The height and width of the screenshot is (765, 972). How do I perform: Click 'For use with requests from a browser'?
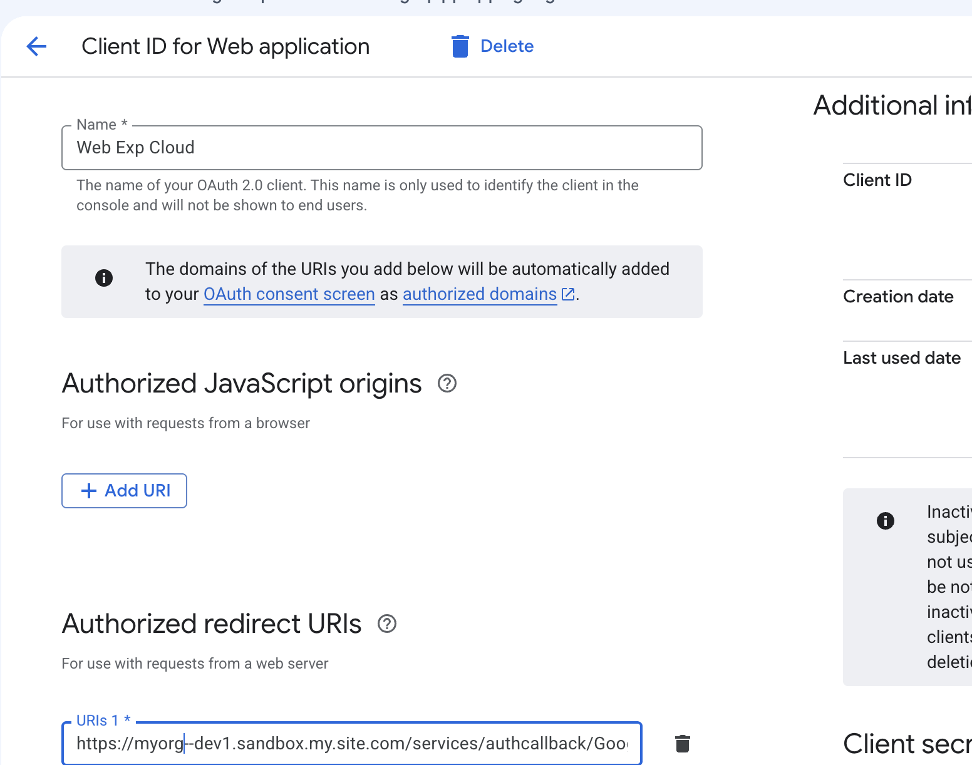(185, 423)
